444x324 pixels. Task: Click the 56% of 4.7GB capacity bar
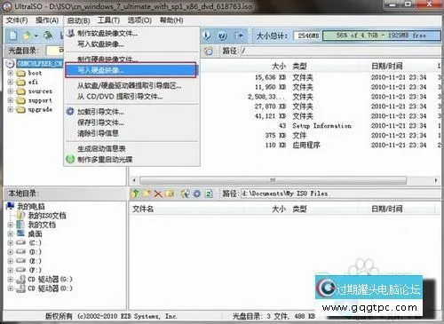[381, 36]
